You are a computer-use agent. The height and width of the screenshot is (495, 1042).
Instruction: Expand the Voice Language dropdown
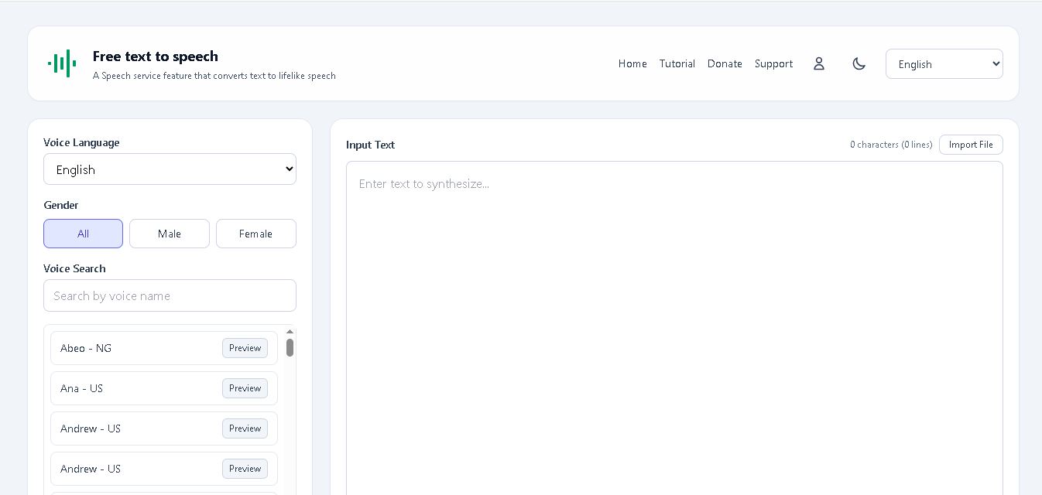(x=170, y=169)
